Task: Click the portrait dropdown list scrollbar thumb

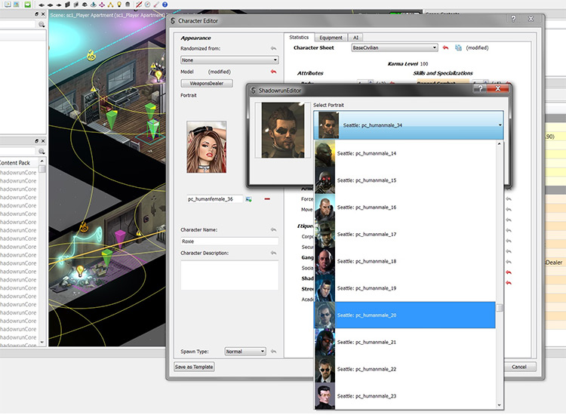Action: [x=500, y=308]
